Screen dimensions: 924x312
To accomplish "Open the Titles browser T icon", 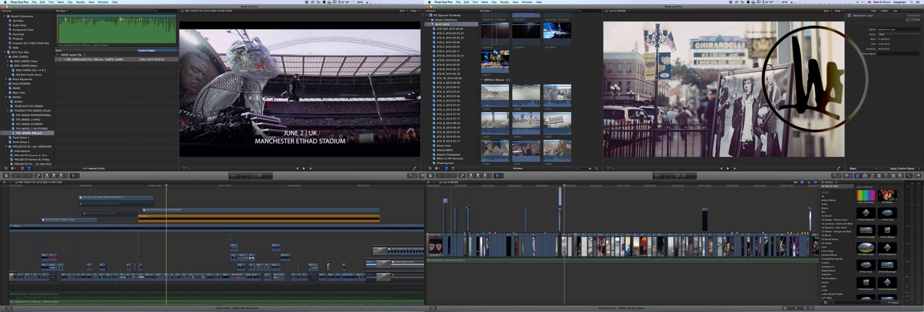I will pos(886,175).
